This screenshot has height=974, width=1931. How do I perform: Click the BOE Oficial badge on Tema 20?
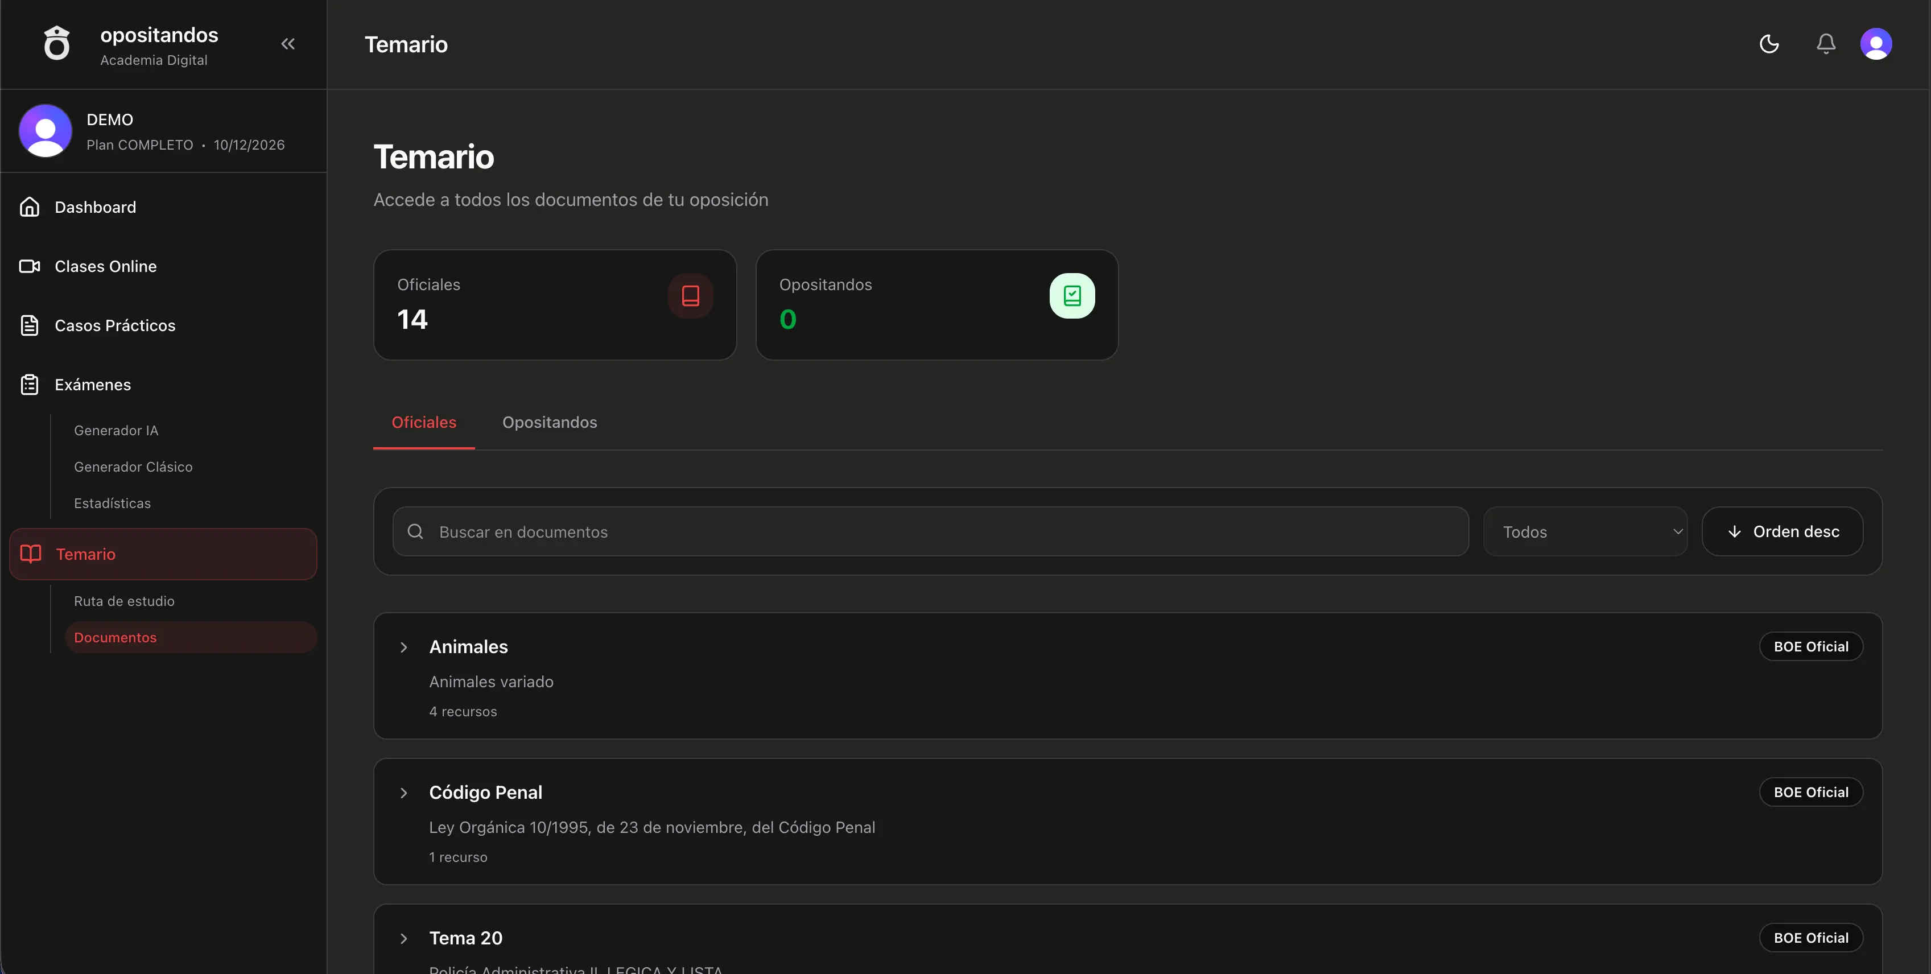1811,937
